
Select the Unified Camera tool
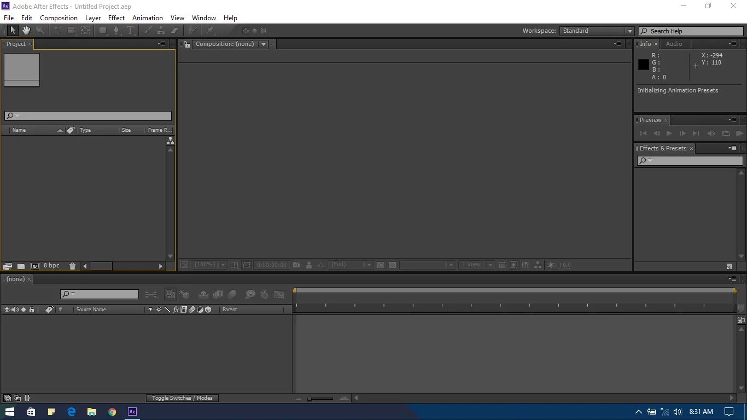71,31
